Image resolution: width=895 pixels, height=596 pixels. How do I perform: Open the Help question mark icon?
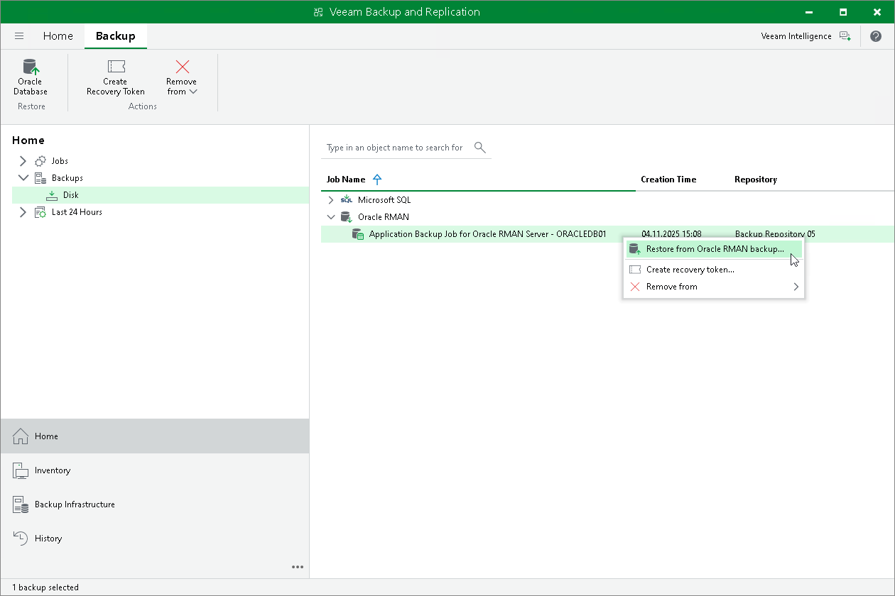(876, 35)
